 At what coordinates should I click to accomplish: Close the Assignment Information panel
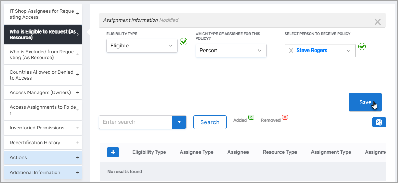pos(377,22)
